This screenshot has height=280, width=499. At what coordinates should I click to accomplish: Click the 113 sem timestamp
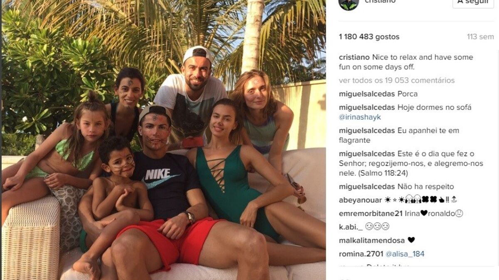point(480,37)
